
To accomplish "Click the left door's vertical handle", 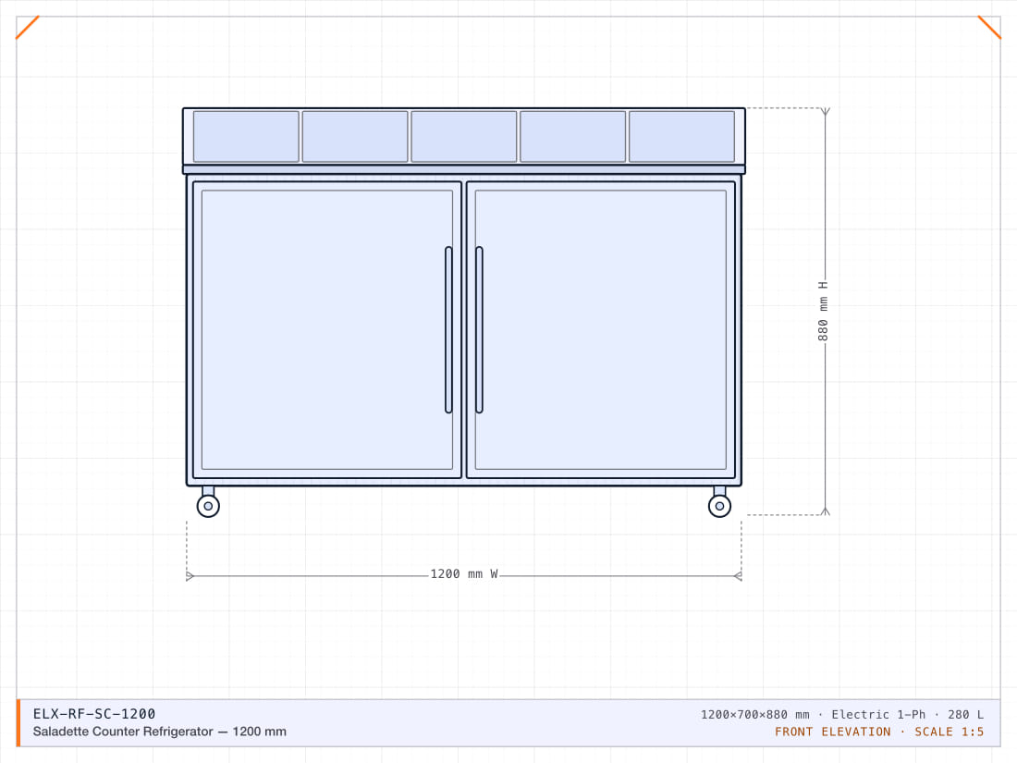I will tap(448, 329).
